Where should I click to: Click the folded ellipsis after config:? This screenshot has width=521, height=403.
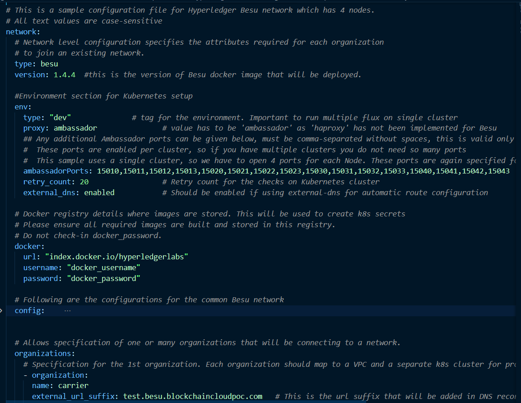tap(67, 310)
